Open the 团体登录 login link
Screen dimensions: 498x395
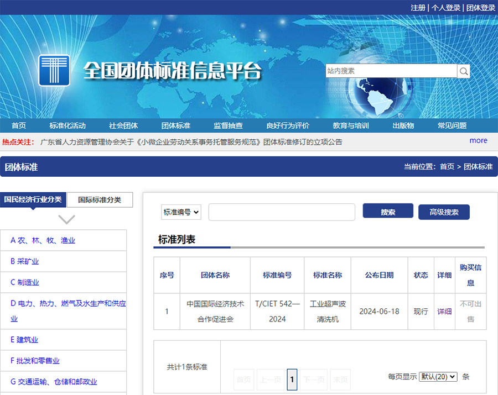480,8
